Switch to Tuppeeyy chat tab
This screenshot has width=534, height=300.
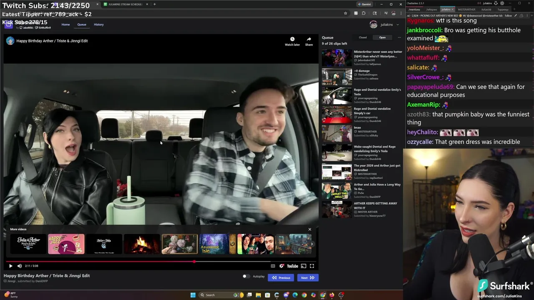[x=503, y=9]
